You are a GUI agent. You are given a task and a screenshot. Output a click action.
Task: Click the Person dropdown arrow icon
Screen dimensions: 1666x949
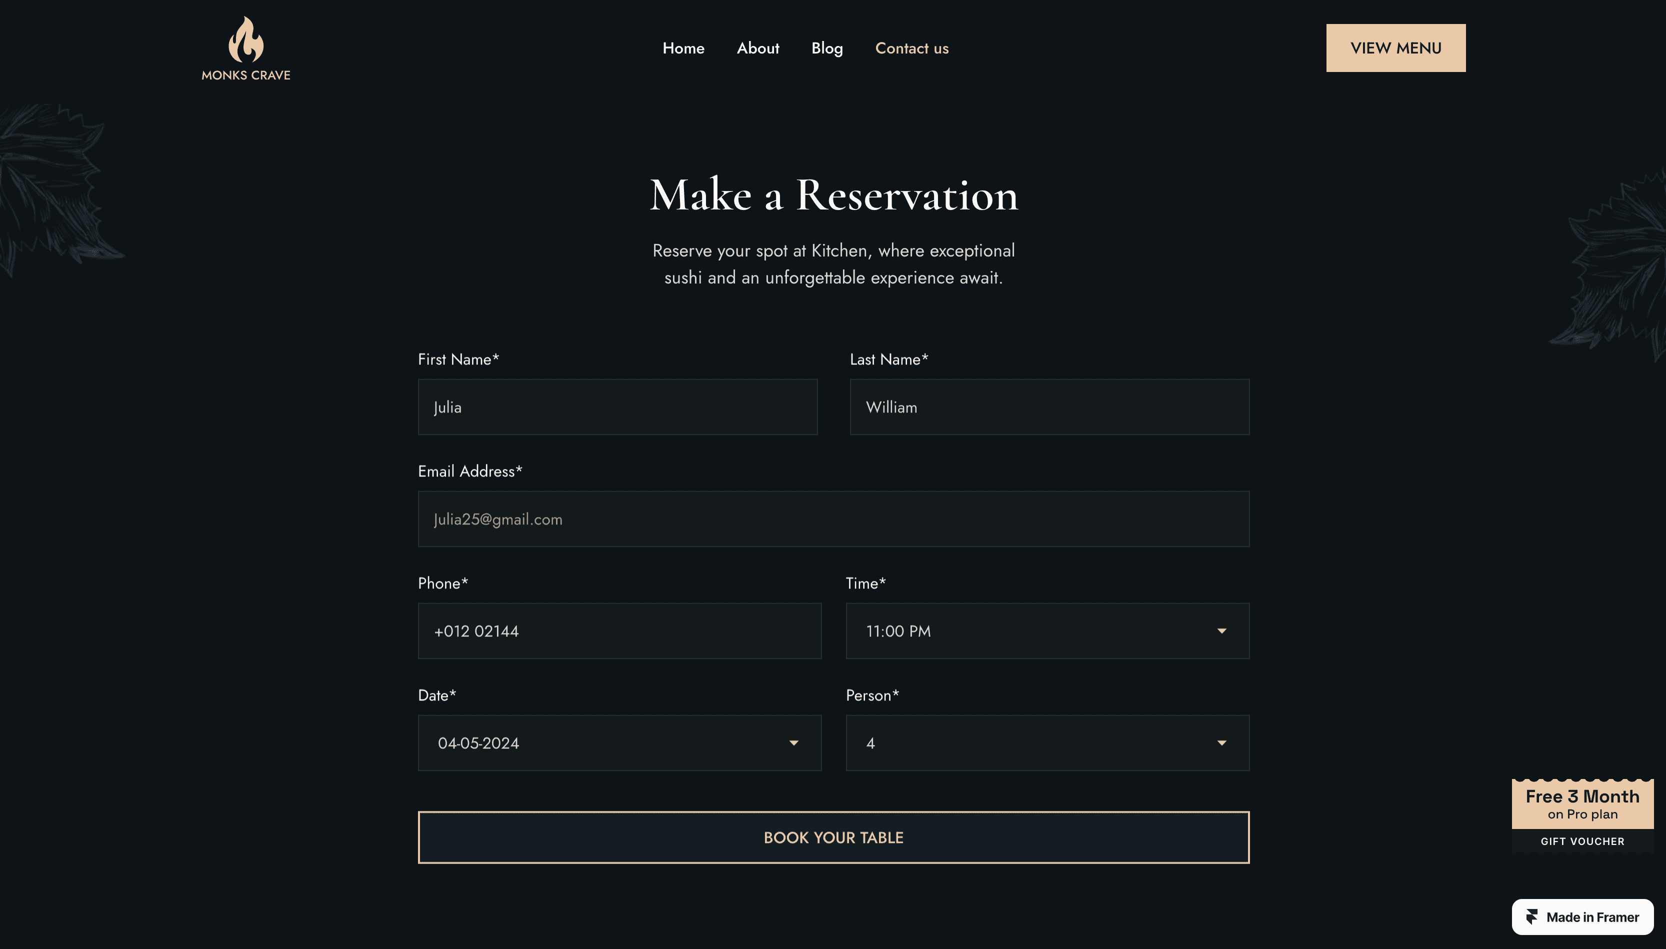tap(1221, 743)
